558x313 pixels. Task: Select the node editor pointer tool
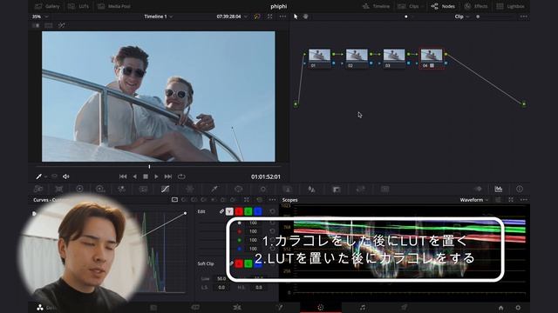tap(296, 17)
